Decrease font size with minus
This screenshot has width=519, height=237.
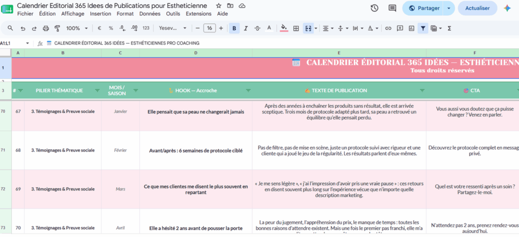(198, 28)
